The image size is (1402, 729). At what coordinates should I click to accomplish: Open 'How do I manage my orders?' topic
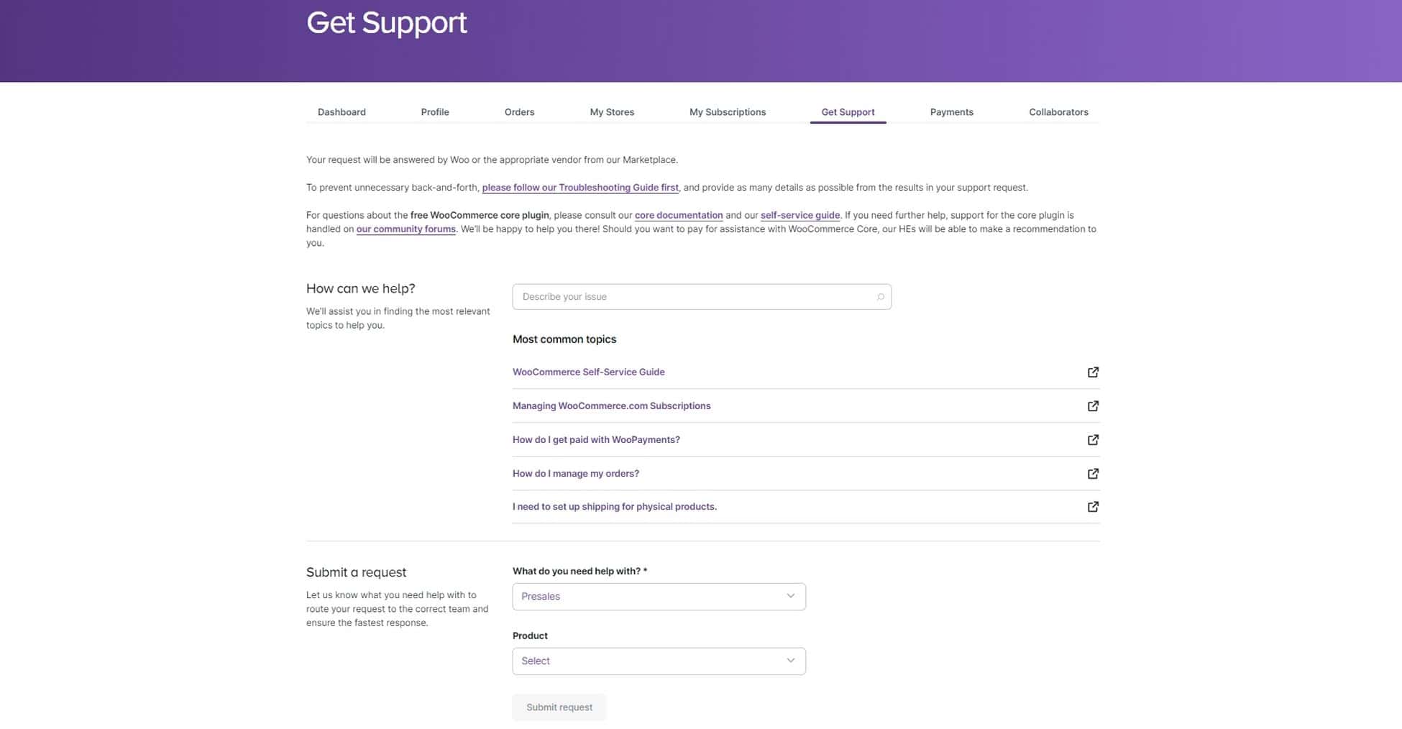(575, 473)
